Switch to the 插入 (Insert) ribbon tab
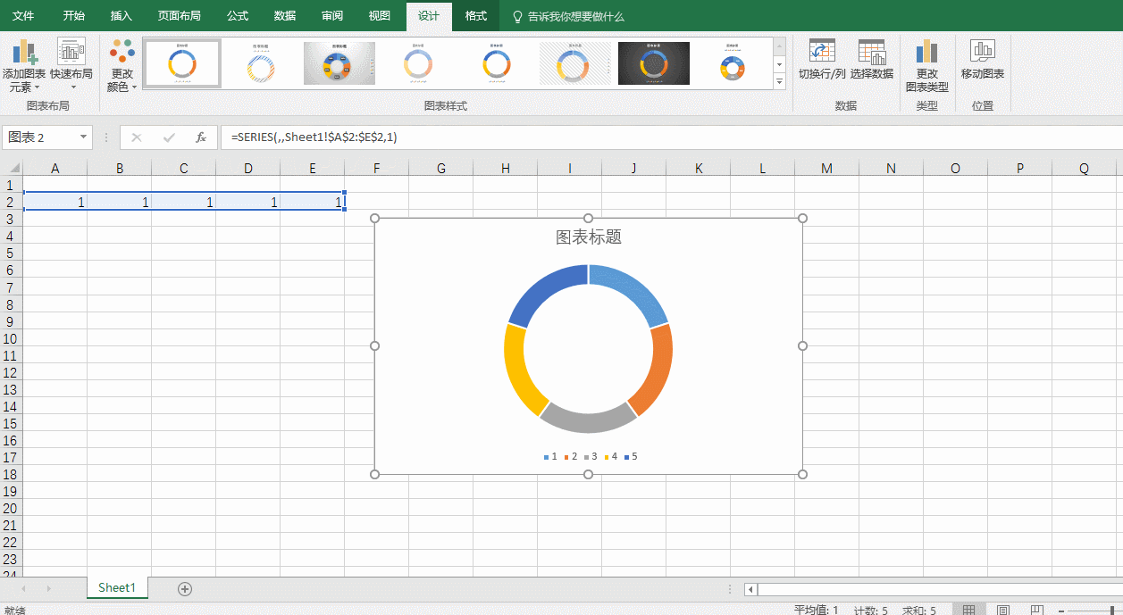The image size is (1123, 615). [x=121, y=16]
